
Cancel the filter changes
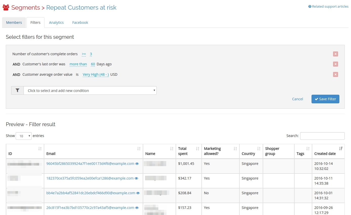pyautogui.click(x=297, y=99)
